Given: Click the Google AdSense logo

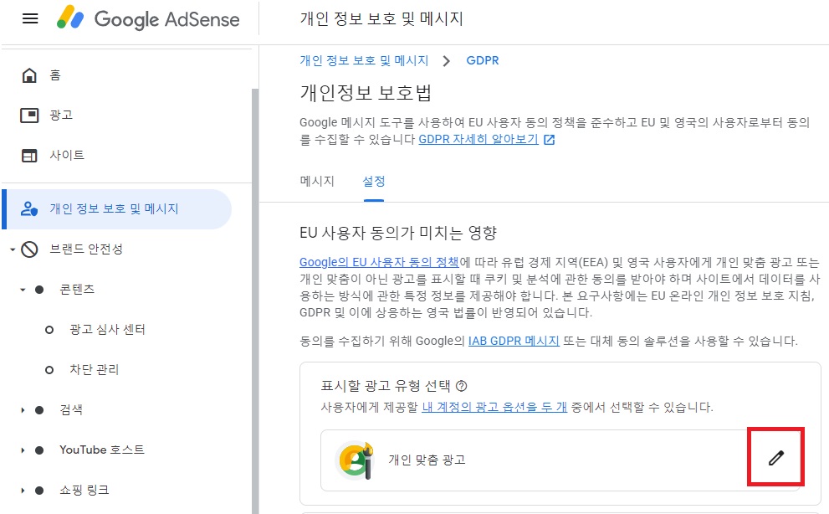Looking at the screenshot, I should pyautogui.click(x=148, y=18).
